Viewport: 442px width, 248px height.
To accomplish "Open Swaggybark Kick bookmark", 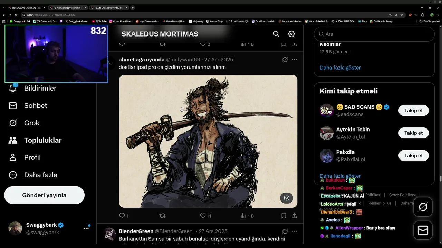I will point(20,21).
